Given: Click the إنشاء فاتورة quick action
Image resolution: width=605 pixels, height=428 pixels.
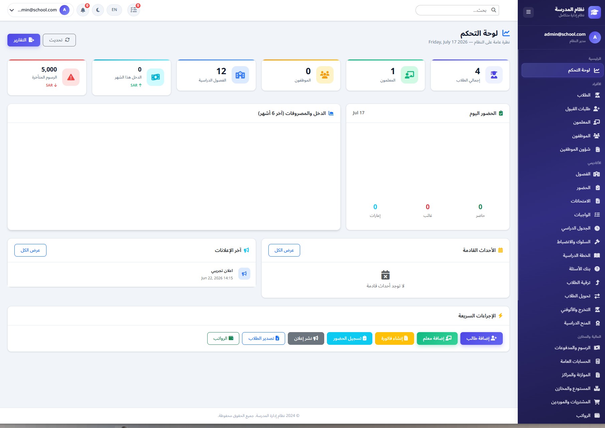Looking at the screenshot, I should (394, 338).
